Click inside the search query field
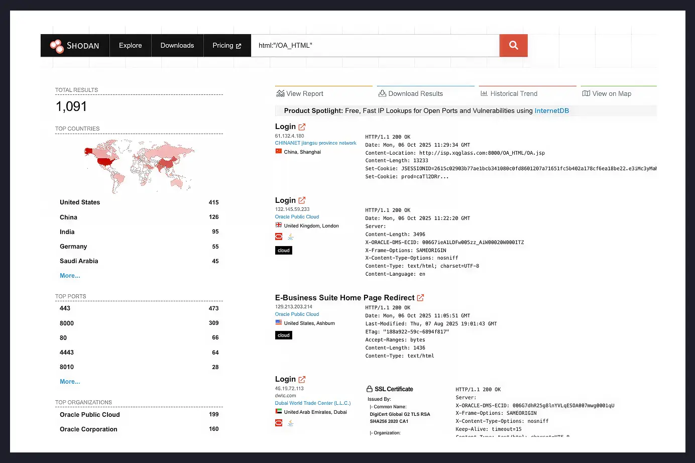The height and width of the screenshot is (463, 695). 375,45
